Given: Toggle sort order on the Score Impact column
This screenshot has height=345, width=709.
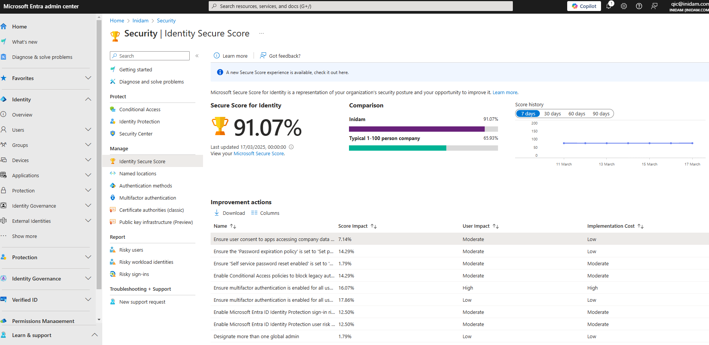Looking at the screenshot, I should pyautogui.click(x=373, y=226).
